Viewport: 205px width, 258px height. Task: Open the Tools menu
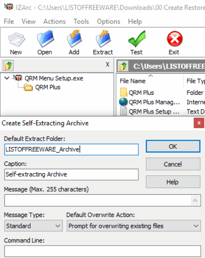point(81,21)
